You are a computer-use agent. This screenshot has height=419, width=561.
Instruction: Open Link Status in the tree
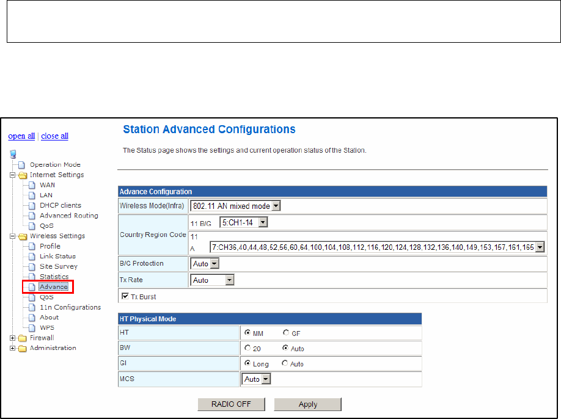57,257
